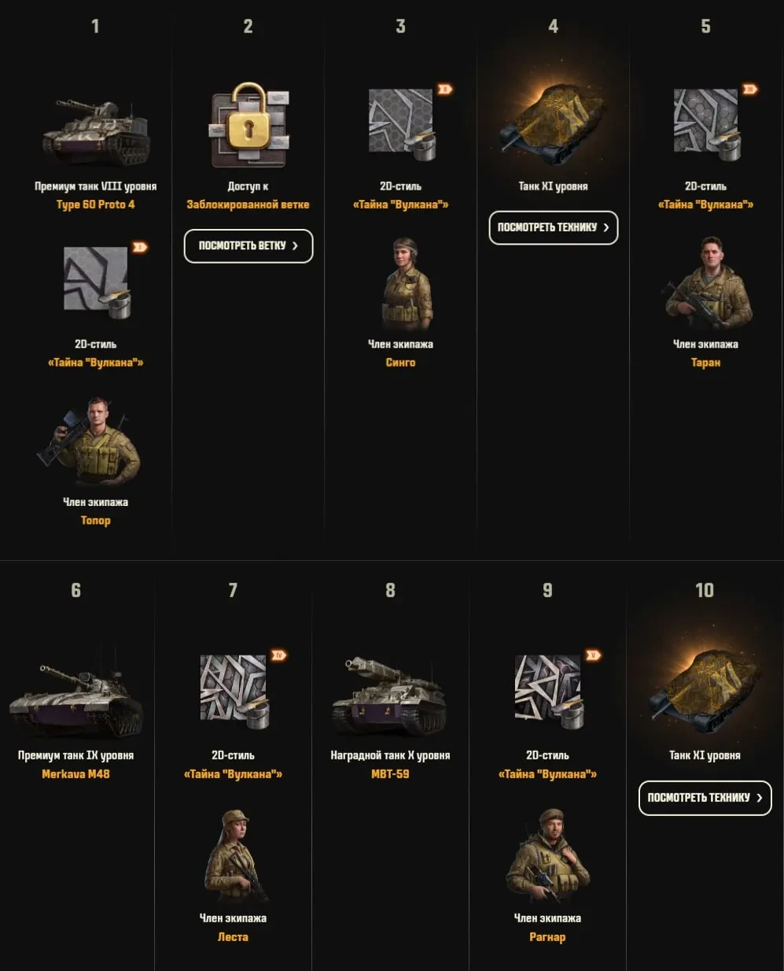
Task: Click the Type 60 Proto 4 tank image
Action: [95, 132]
